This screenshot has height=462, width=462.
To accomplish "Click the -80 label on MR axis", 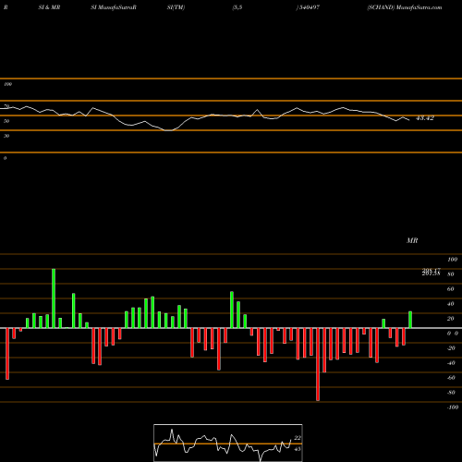I will coord(451,393).
